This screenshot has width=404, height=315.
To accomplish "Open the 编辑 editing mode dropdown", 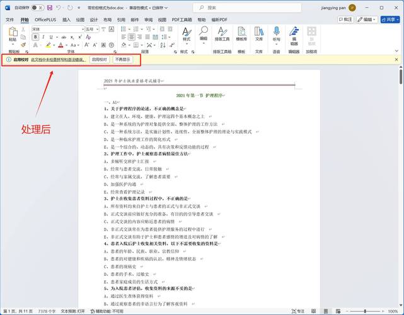I will click(x=367, y=20).
